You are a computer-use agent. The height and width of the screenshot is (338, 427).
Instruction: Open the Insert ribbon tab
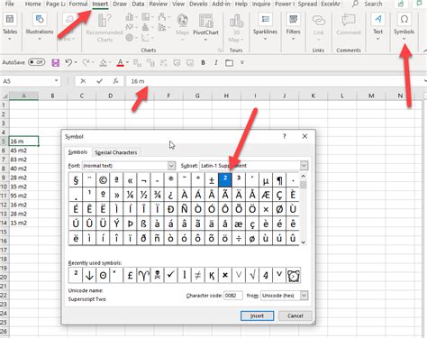point(100,4)
